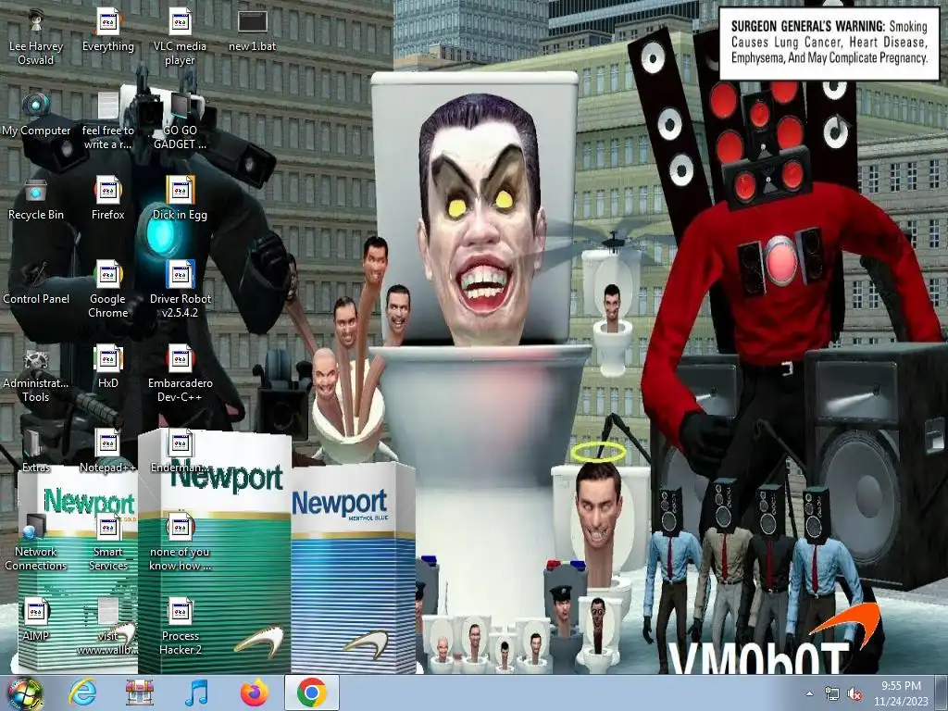948x711 pixels.
Task: Open the Windows Start menu orb
Action: [x=24, y=692]
